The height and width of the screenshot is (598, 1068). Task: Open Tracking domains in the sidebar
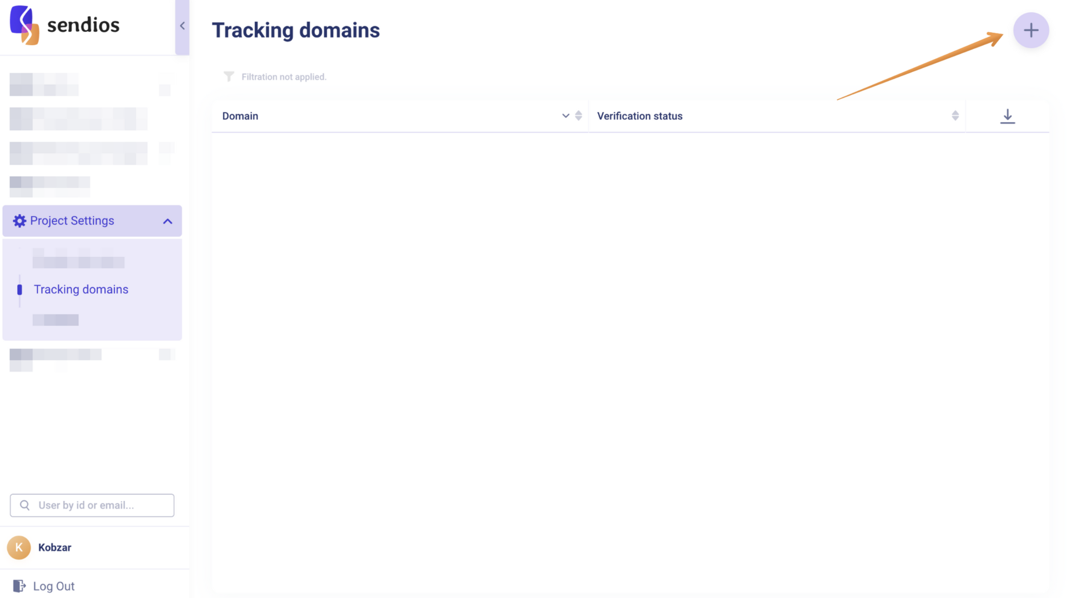click(x=81, y=290)
